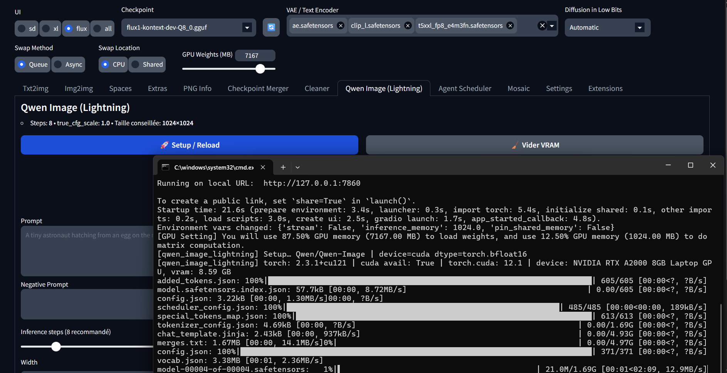
Task: Select the sd UI radio option
Action: point(27,29)
